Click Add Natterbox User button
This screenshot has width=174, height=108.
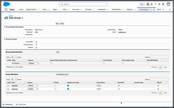(62, 74)
